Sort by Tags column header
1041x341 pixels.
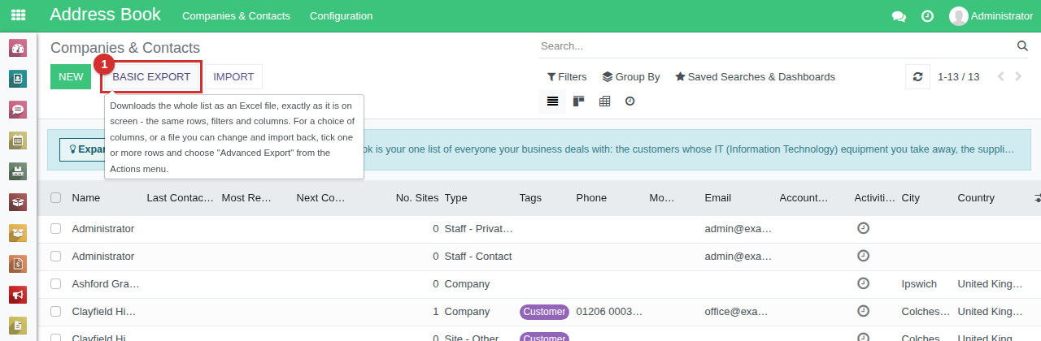(530, 197)
